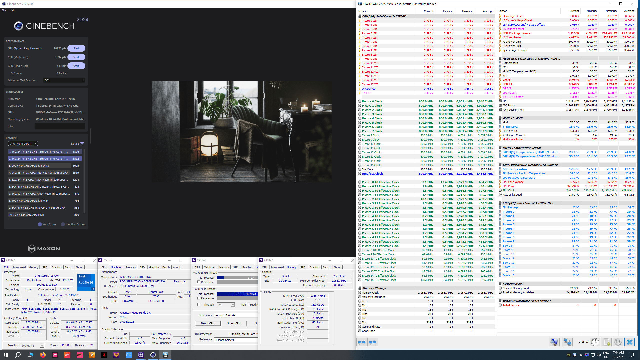The height and width of the screenshot is (360, 640).
Task: Open the Minimum Test Duration dropdown
Action: [64, 80]
